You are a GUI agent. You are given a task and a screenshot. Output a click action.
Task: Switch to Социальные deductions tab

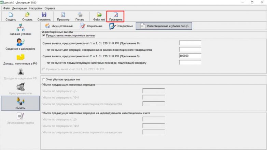[x=91, y=26]
